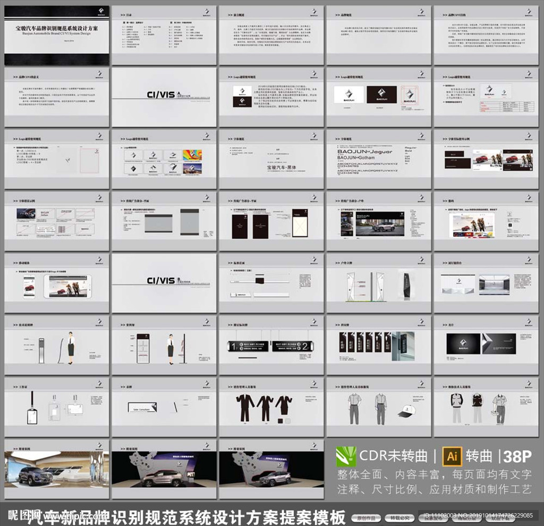544x526 pixels.
Task: Open the slide with three dark suit uniforms
Action: 271,407
